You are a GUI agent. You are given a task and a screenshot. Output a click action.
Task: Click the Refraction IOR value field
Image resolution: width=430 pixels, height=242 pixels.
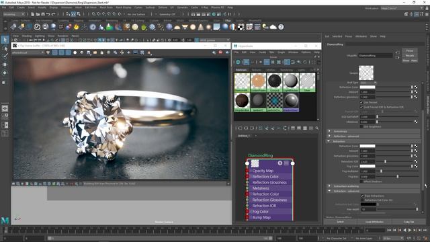pos(368,161)
